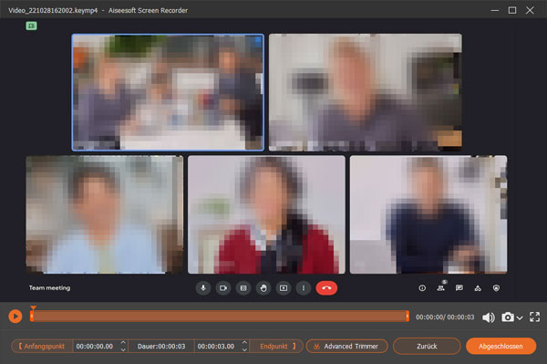Open the meeting chat icon

pos(459,288)
